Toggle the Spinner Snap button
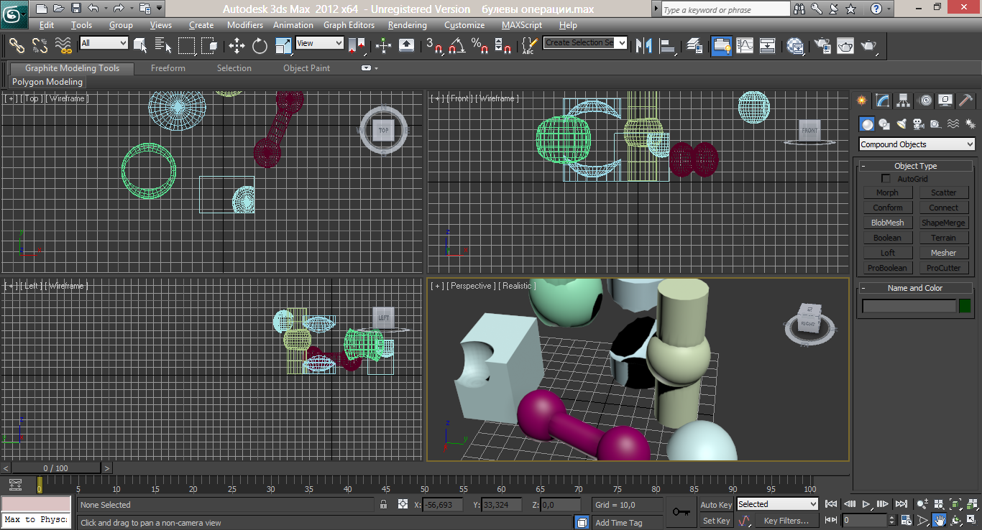Screen dimensions: 982x530 (x=503, y=46)
